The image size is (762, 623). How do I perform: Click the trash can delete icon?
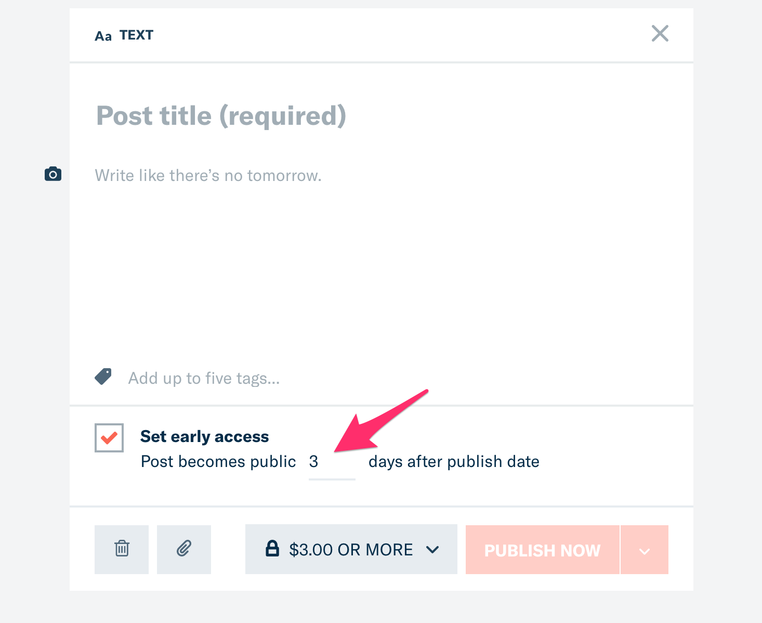(122, 549)
